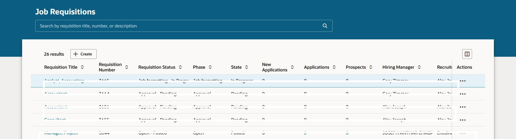Sort by Requisition Title arrows
The image size is (516, 139).
[x=82, y=67]
